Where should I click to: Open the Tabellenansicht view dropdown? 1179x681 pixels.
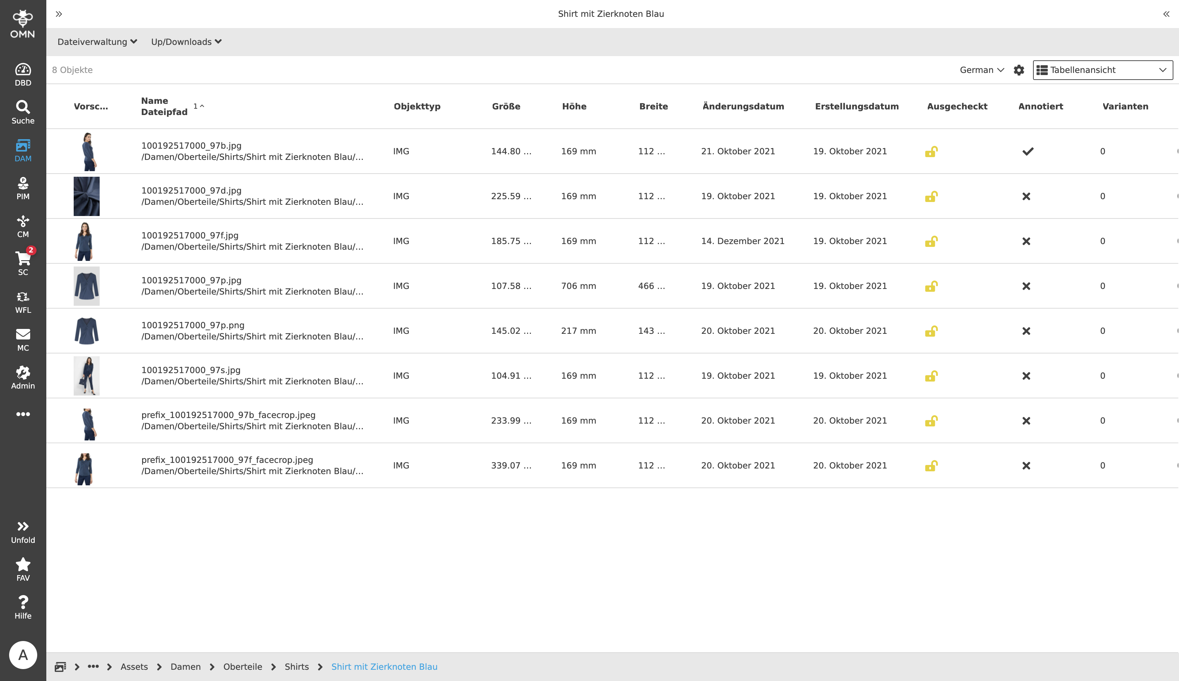tap(1102, 70)
